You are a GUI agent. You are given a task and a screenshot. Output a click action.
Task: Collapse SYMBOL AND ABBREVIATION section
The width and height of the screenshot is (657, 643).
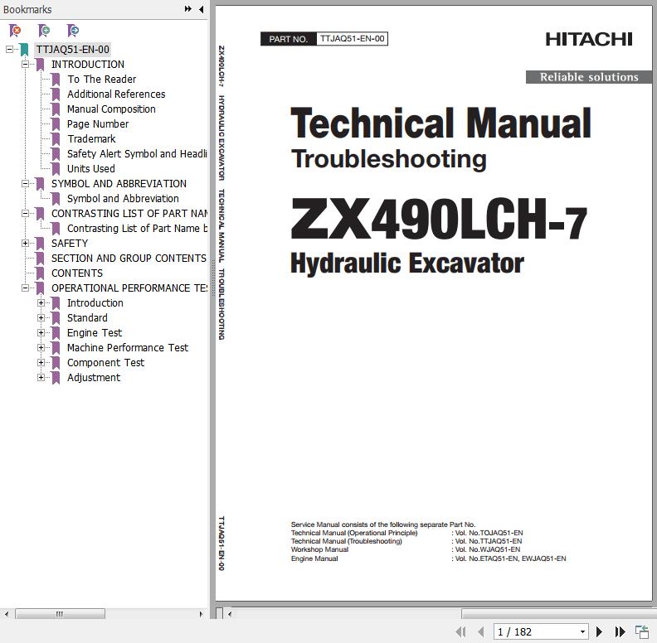pos(25,183)
